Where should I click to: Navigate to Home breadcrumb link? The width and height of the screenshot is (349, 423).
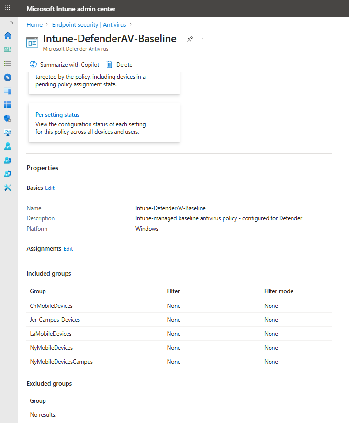tap(34, 25)
